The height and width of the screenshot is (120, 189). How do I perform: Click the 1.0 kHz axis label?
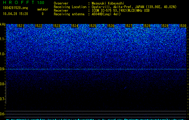click(2, 54)
